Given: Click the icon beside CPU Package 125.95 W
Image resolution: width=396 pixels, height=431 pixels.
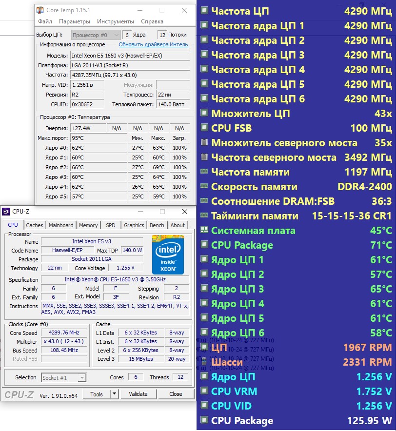Looking at the screenshot, I should pos(204,420).
